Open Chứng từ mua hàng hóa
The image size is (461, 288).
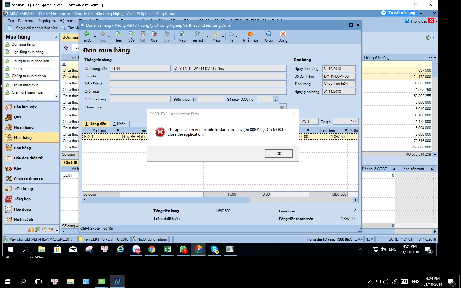click(x=30, y=61)
